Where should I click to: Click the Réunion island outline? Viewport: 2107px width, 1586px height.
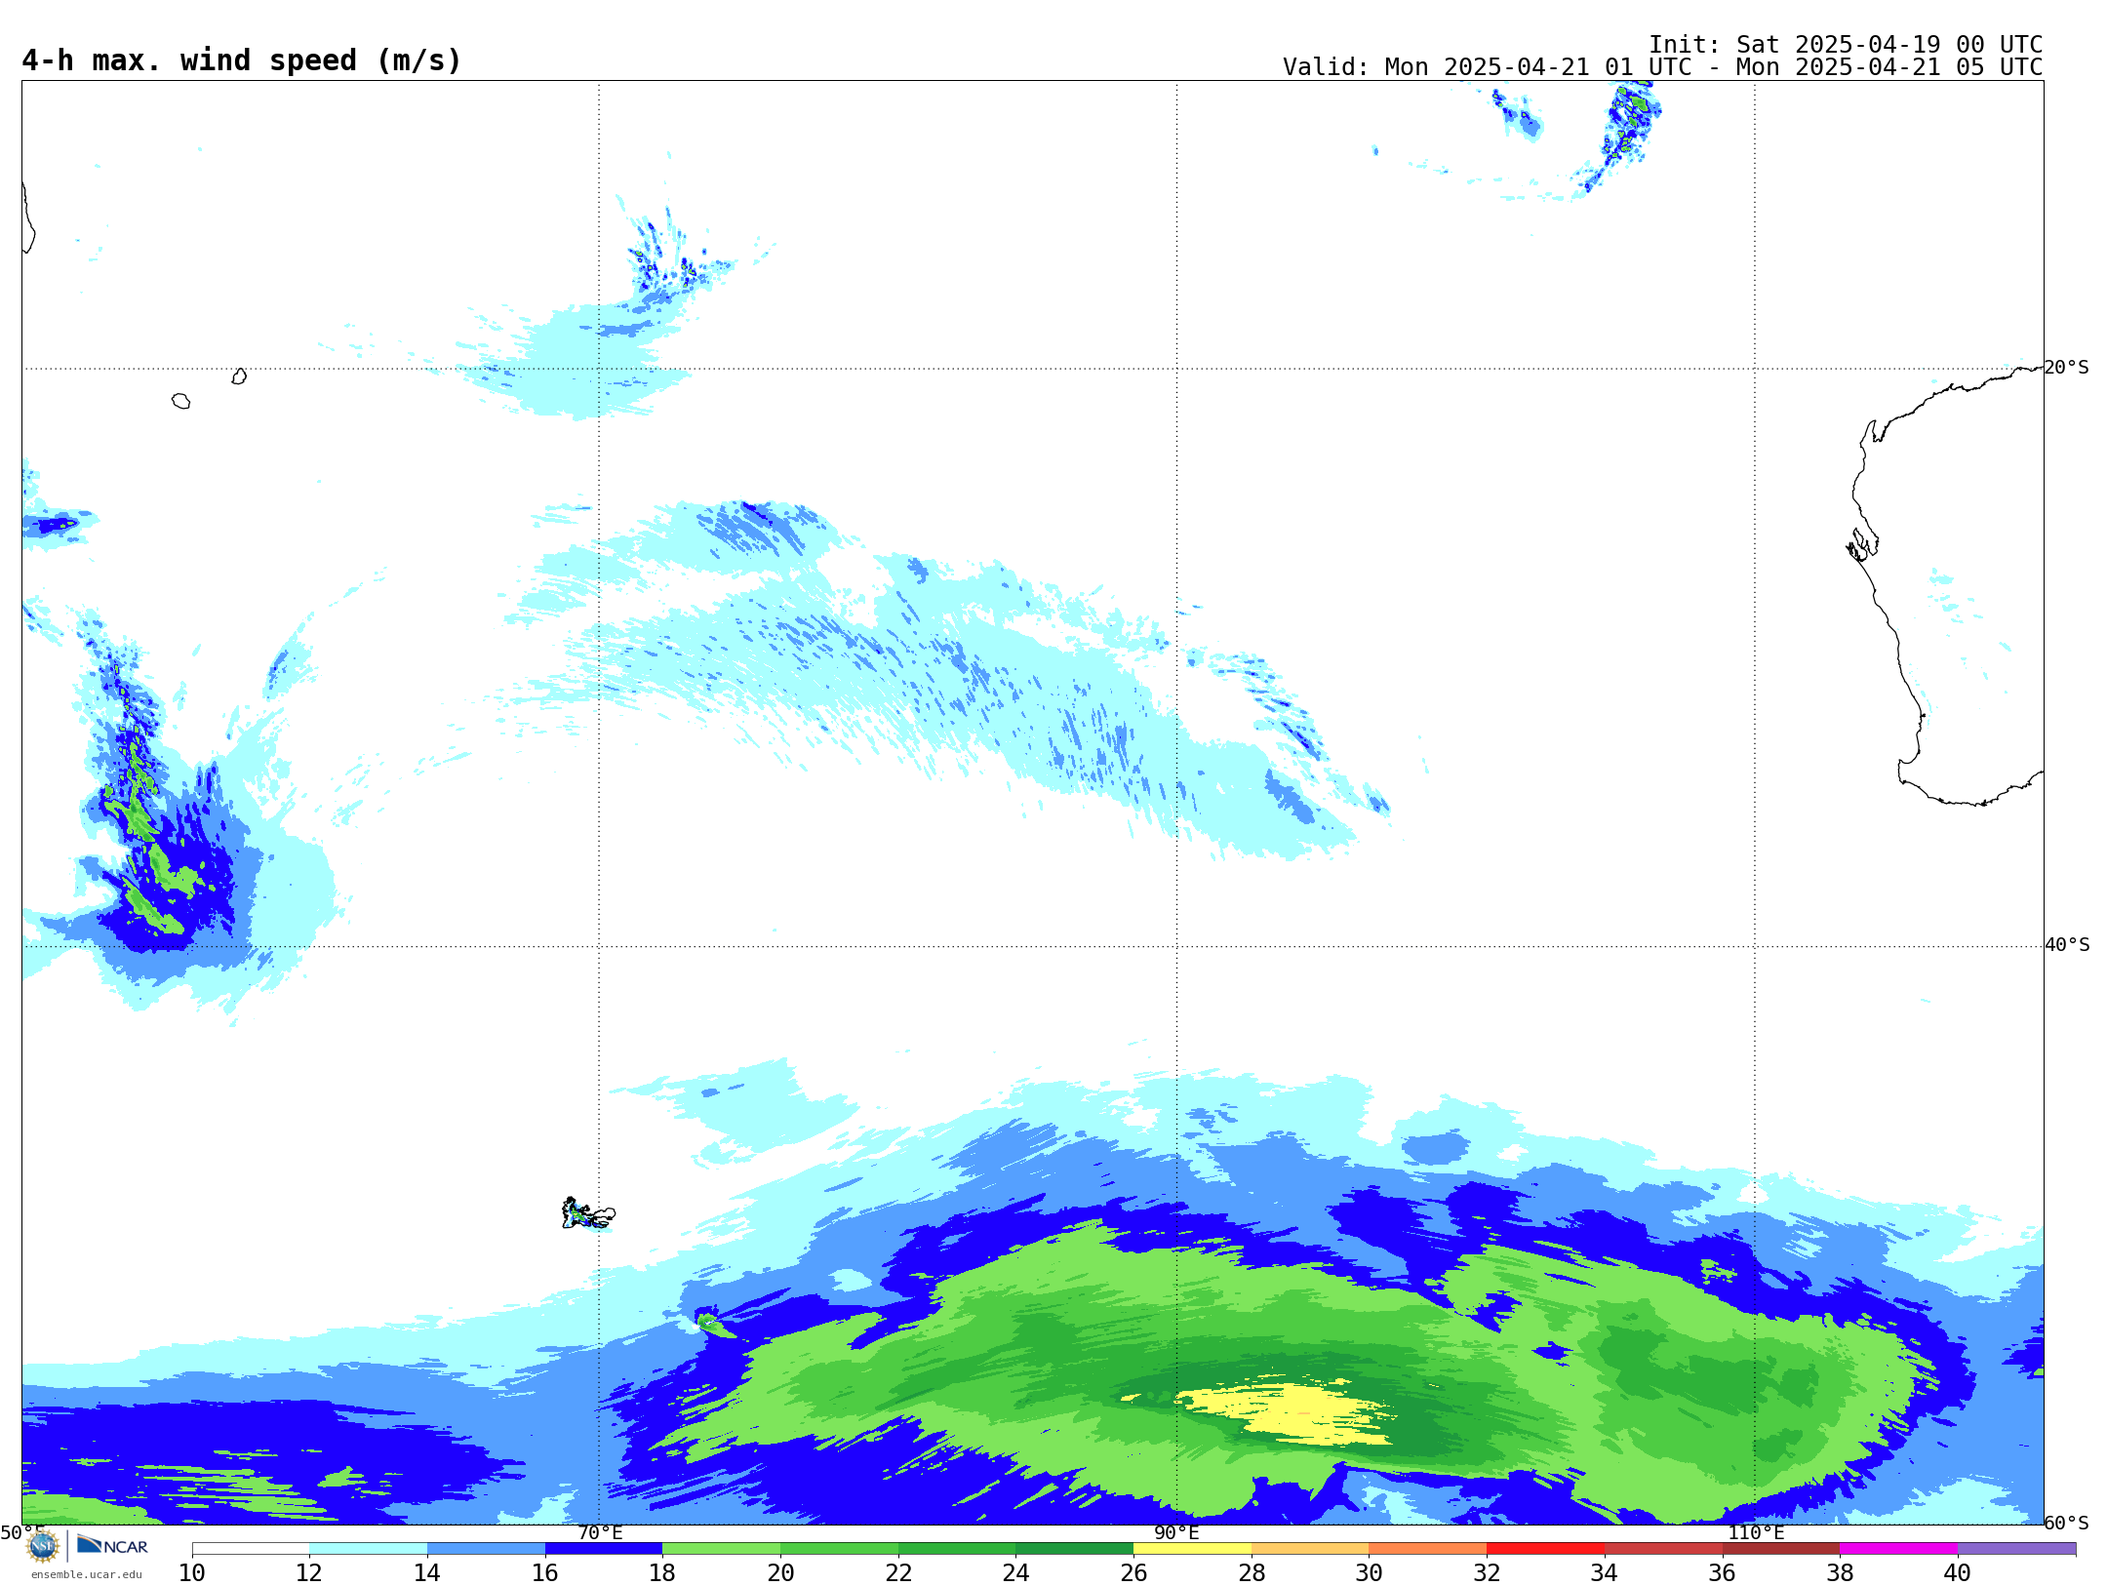click(180, 401)
